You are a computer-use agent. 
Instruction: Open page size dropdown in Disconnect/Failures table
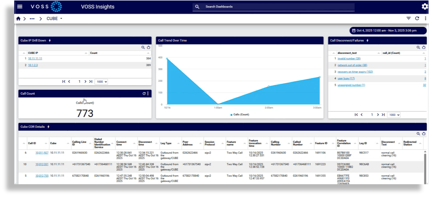pos(394,115)
